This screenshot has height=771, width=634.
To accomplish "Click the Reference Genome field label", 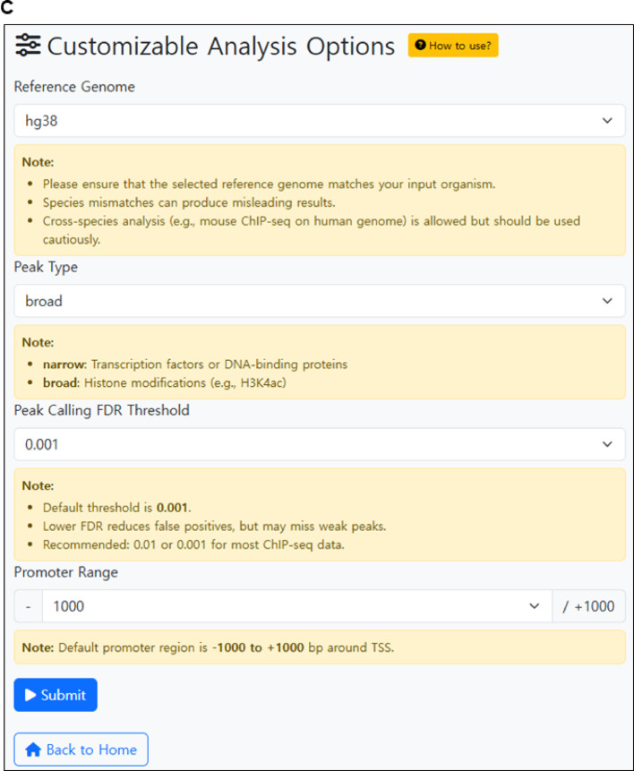I will pyautogui.click(x=74, y=87).
